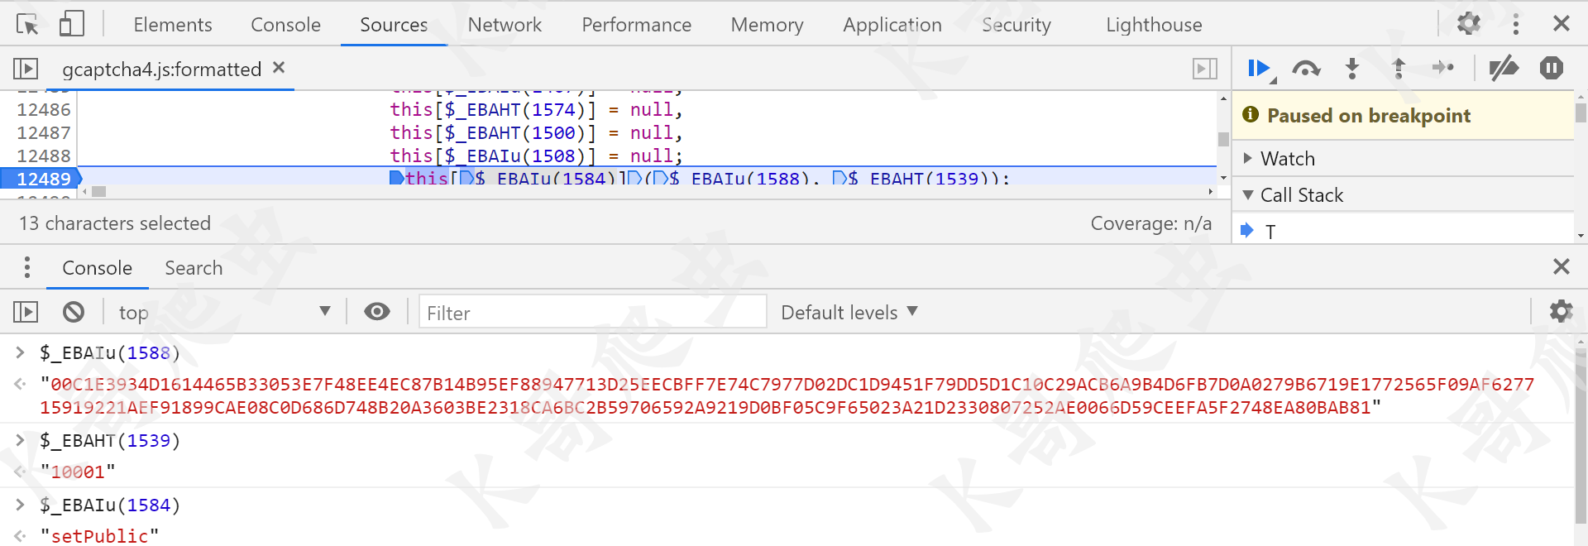This screenshot has width=1588, height=546.
Task: Click the $_EBAIu(1588) console entry
Action: pos(109,353)
